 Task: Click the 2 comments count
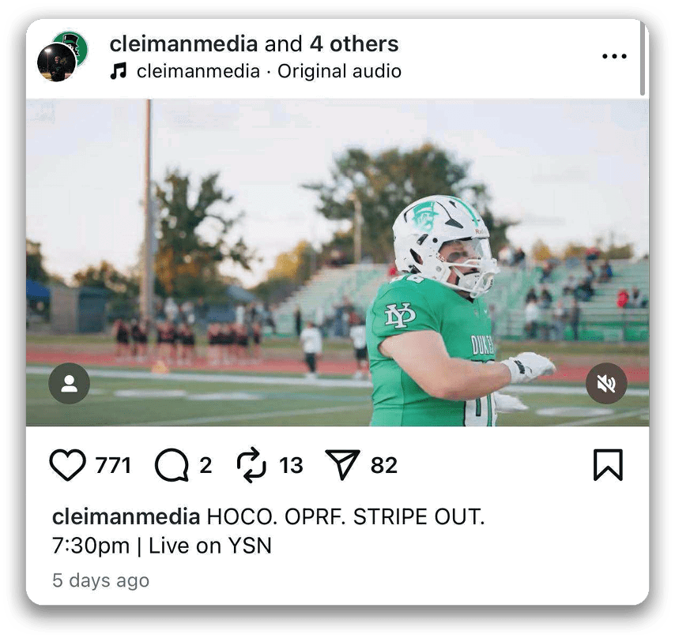[x=206, y=465]
